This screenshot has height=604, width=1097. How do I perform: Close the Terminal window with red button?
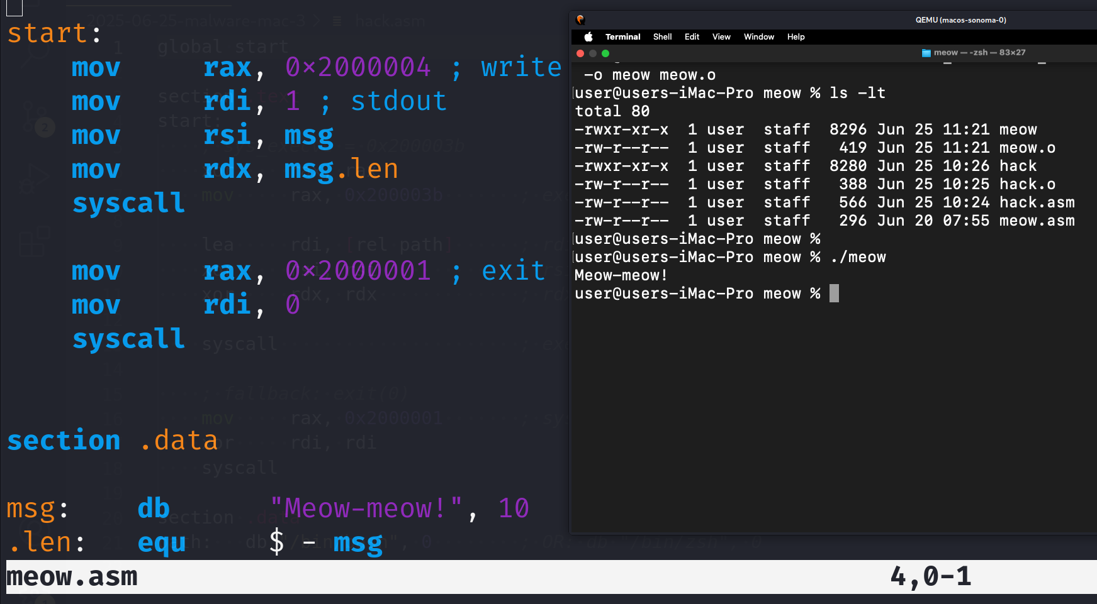click(580, 53)
